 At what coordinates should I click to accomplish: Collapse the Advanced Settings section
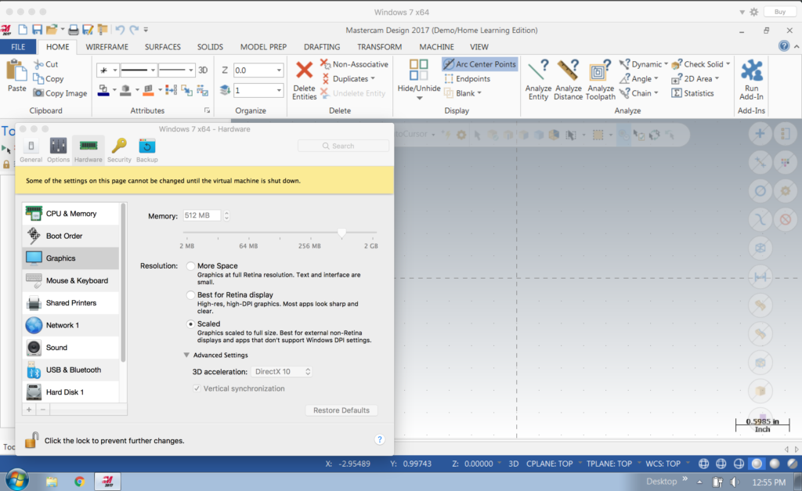click(186, 355)
